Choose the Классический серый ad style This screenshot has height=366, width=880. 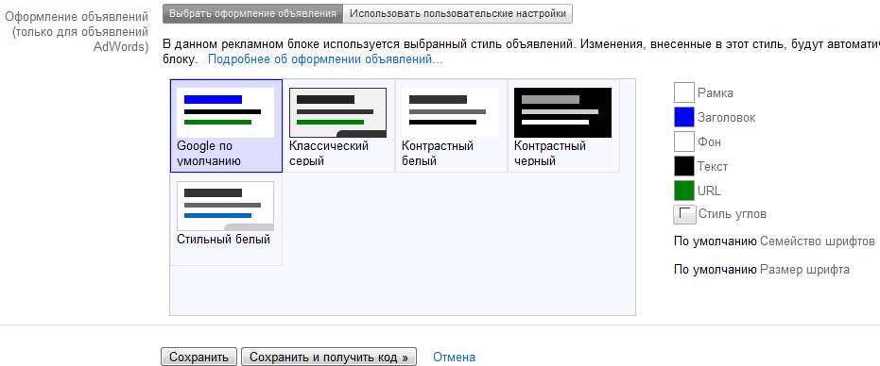click(337, 112)
